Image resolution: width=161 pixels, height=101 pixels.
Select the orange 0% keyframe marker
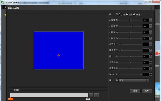coord(10,99)
